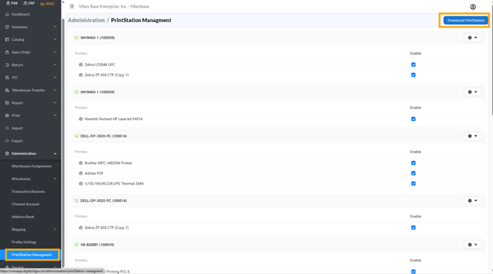Switch to the ERP module tab
The image size is (493, 274).
[29, 3]
